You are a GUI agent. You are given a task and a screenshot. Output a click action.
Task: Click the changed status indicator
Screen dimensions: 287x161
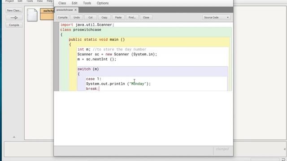(x=222, y=149)
